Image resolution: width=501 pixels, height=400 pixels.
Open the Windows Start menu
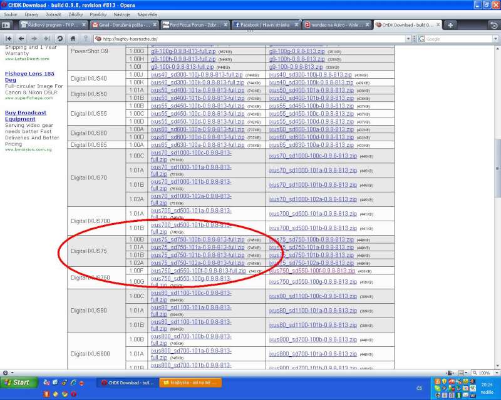[18, 382]
